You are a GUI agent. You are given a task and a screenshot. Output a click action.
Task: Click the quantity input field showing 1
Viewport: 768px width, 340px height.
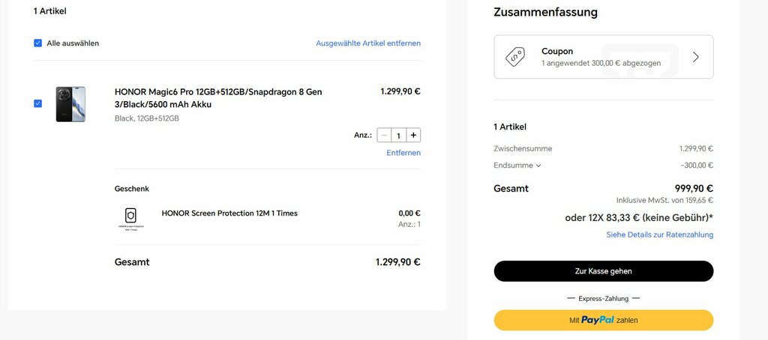[399, 135]
